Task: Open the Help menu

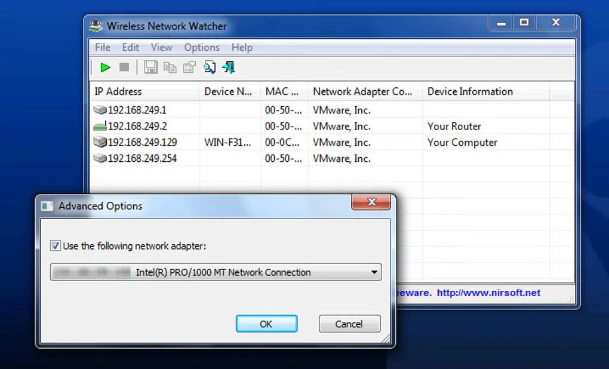Action: coord(242,47)
